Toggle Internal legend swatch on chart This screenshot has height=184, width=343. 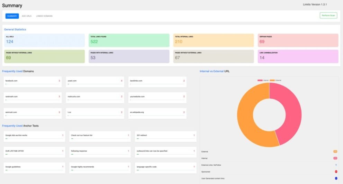tap(260, 80)
